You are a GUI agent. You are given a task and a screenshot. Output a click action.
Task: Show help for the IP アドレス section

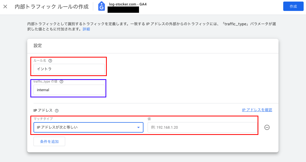pos(57,111)
